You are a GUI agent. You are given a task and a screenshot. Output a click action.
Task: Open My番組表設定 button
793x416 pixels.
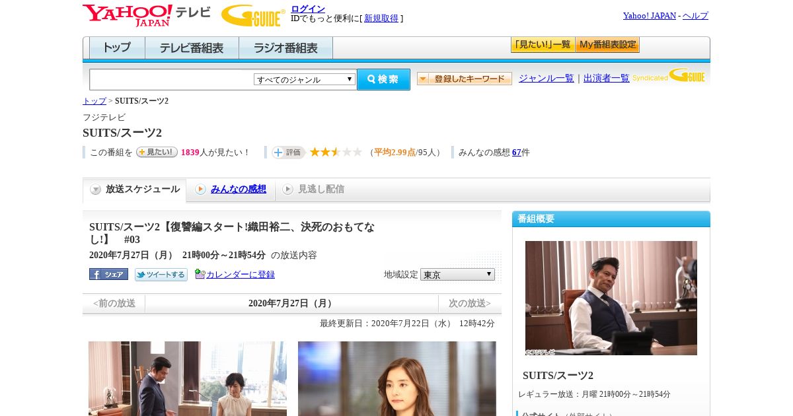point(607,44)
